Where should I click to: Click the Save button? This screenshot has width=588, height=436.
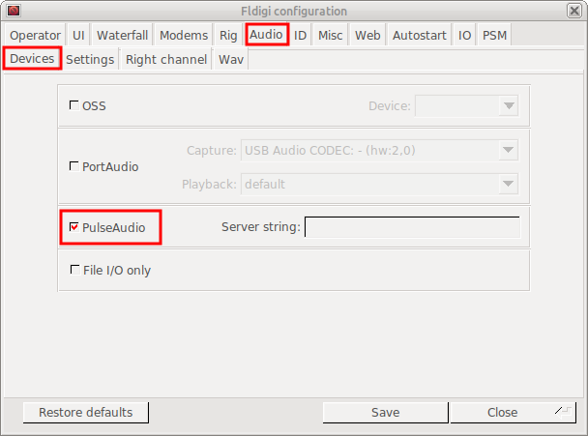pos(386,413)
